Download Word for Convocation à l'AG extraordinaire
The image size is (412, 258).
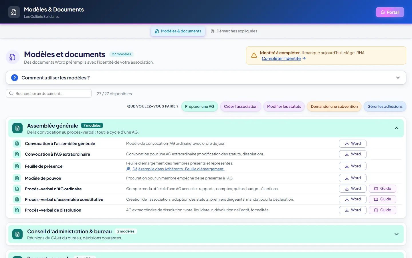[x=353, y=154]
